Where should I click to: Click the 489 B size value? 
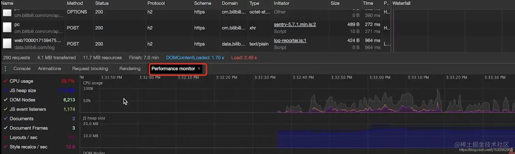354,25
